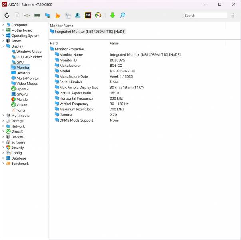Open the three-dot options menu
The width and height of the screenshot is (241, 240).
[x=233, y=15]
